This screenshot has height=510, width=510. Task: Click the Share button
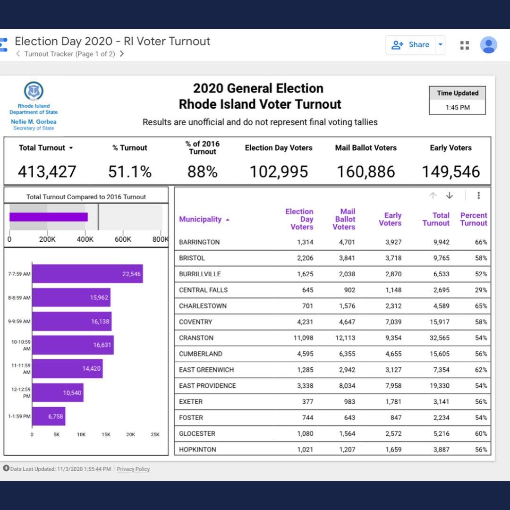(410, 44)
